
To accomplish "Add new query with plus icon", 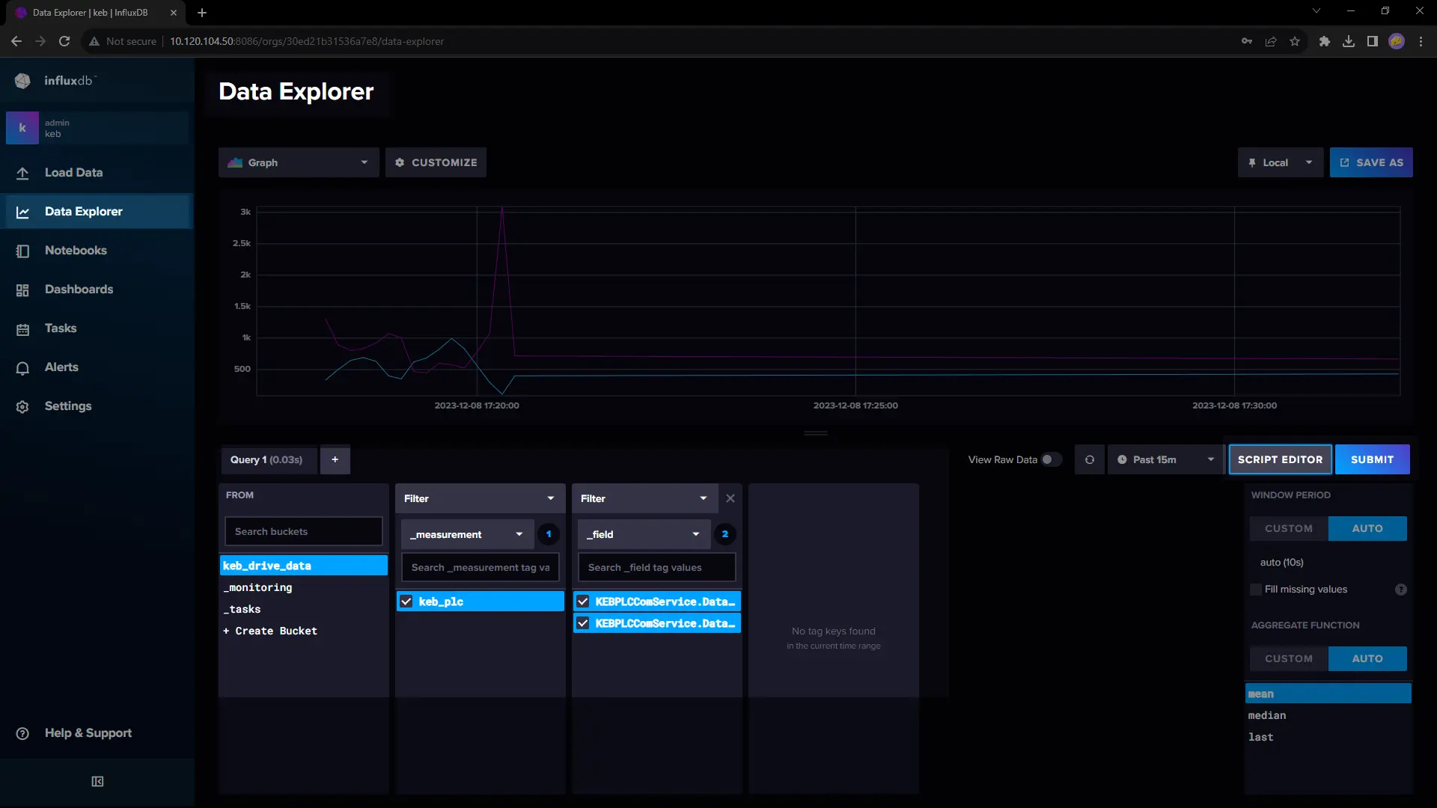I will (x=335, y=460).
